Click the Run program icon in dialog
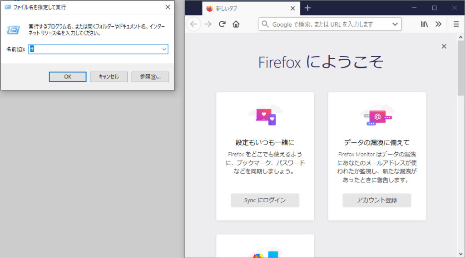Image resolution: width=465 pixels, height=258 pixels. [13, 29]
